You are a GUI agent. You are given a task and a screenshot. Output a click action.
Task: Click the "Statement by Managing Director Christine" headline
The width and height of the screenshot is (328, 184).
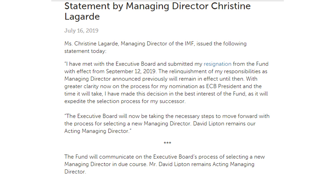coord(157,6)
